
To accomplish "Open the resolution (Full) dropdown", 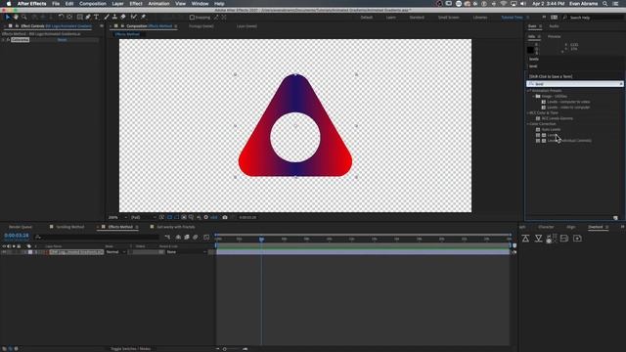I will pos(143,217).
